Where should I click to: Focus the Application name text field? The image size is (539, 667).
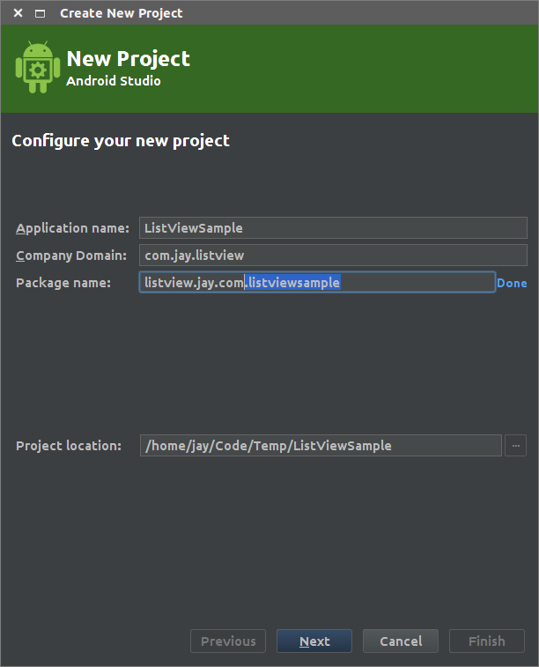(x=333, y=228)
